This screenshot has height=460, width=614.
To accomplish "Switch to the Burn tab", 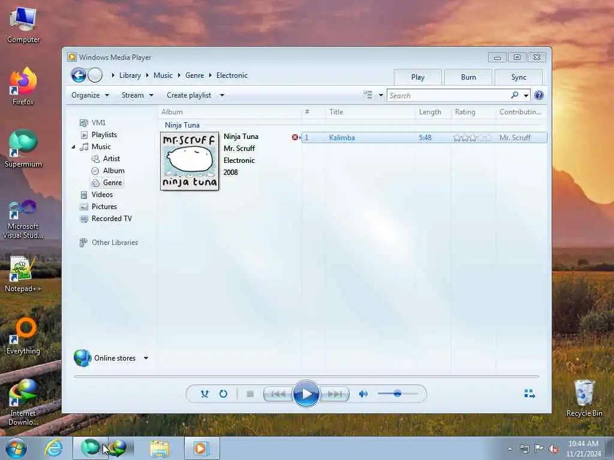I will click(468, 77).
